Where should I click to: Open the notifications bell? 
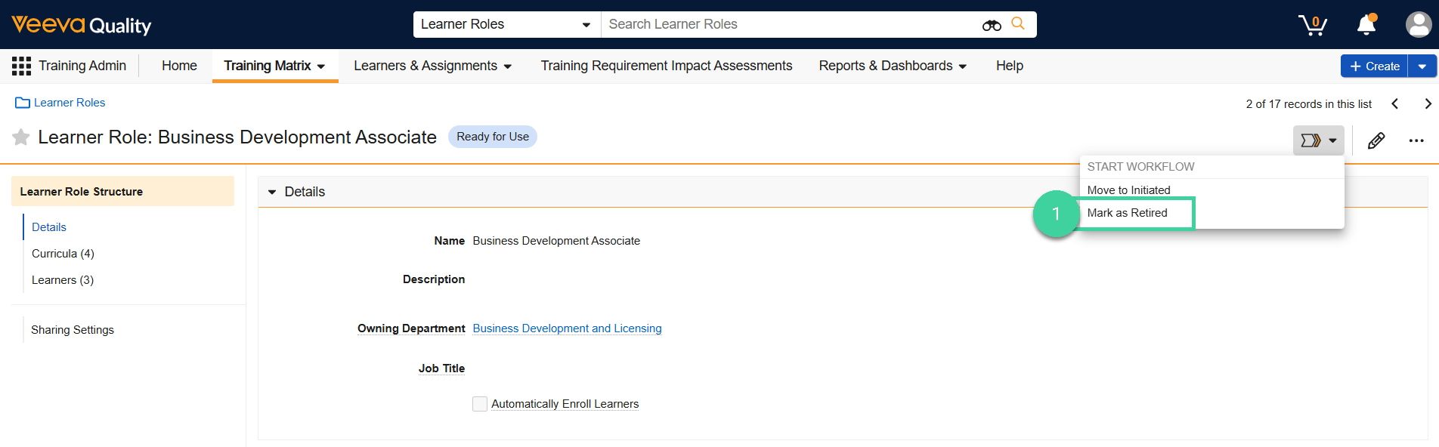(x=1366, y=24)
